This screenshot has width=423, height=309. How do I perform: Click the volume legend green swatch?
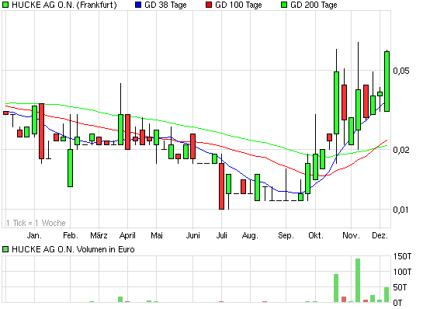click(5, 249)
